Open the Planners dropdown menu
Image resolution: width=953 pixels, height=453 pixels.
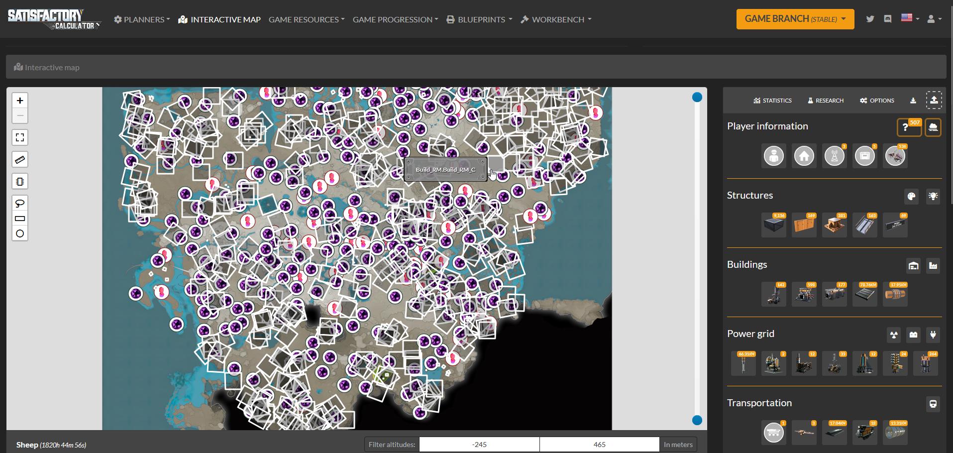[x=142, y=19]
